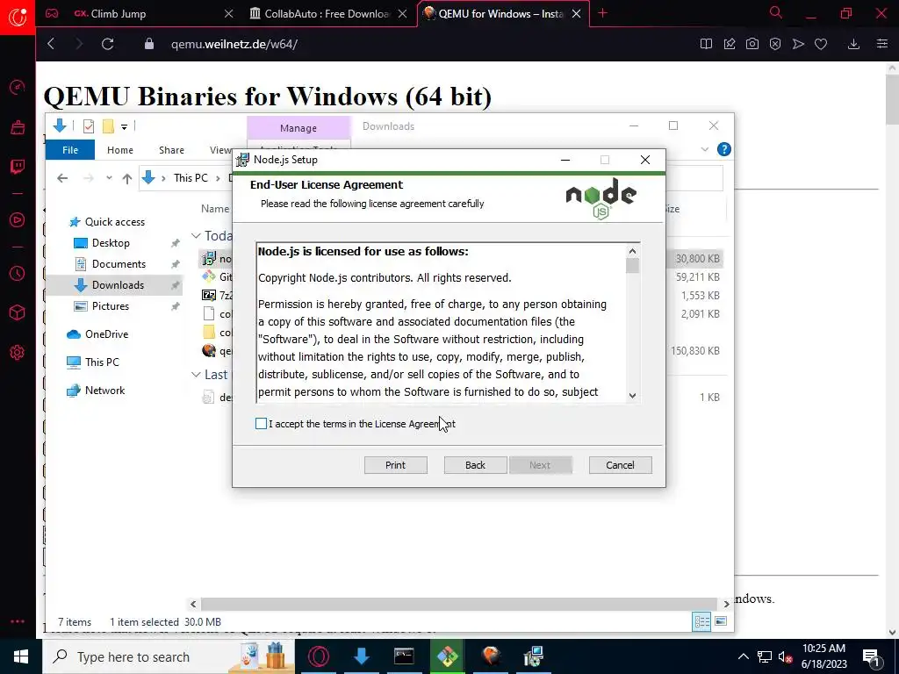Screen dimensions: 899x674
Task: Open the ad blocker shield icon
Action: point(775,44)
